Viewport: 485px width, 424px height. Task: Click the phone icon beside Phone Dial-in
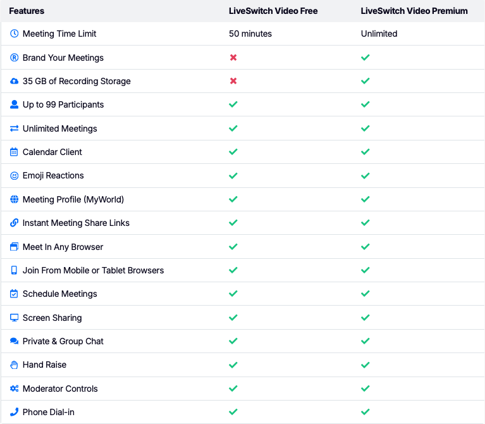click(15, 412)
